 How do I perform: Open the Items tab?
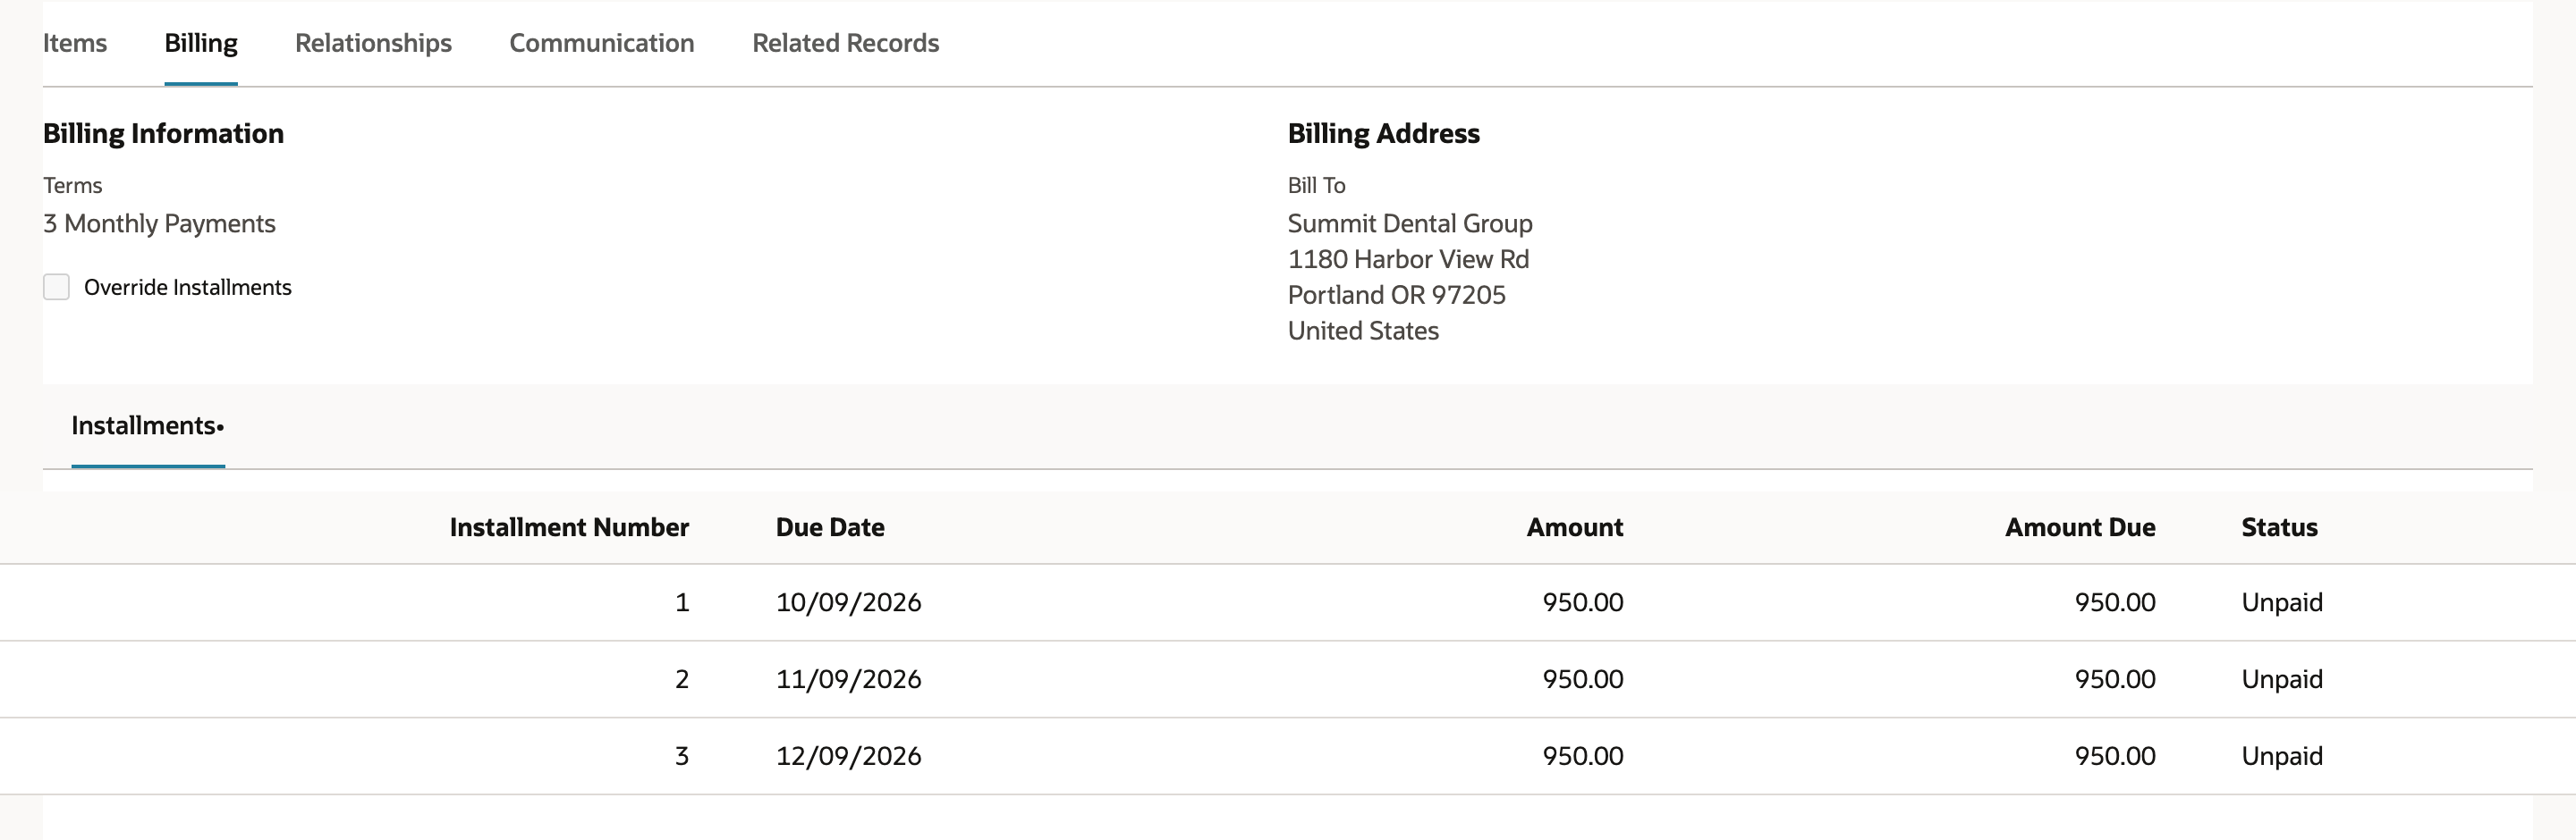75,43
